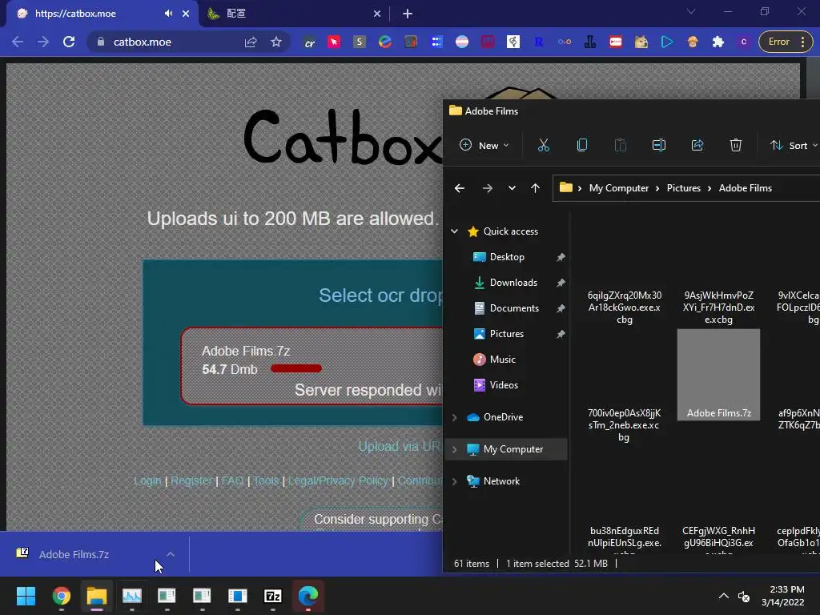Open Documents in Quick access
This screenshot has width=820, height=615.
click(514, 308)
